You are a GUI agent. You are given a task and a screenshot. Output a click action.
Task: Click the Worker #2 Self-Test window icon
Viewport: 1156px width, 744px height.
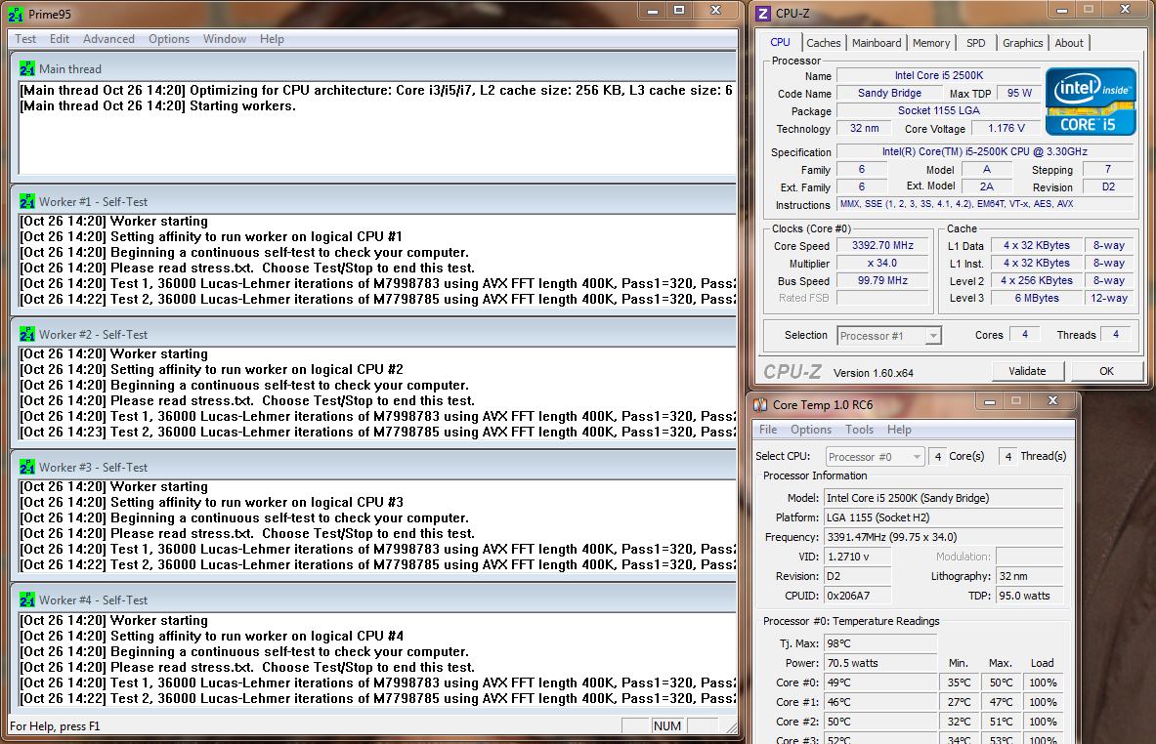pyautogui.click(x=27, y=334)
